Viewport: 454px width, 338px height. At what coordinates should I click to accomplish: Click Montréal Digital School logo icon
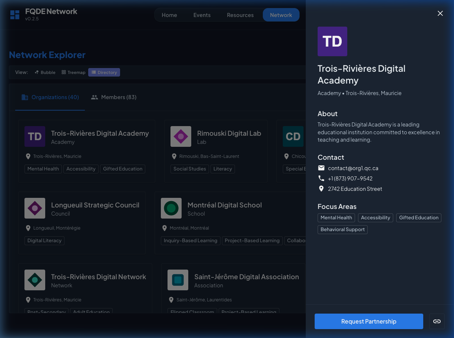point(171,208)
